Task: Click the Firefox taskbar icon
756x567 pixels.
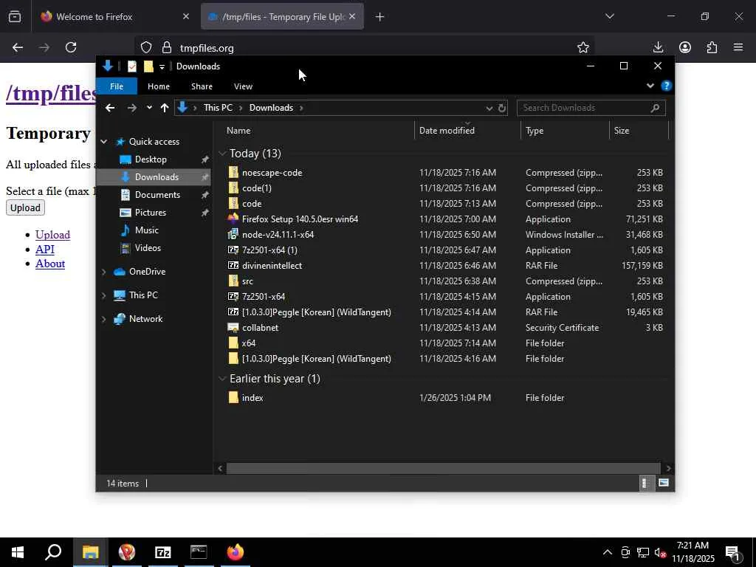Action: (x=236, y=552)
